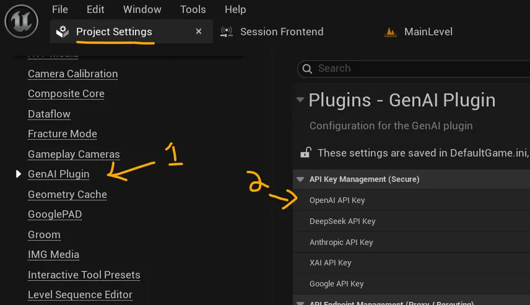Click the search magnifier icon
530x305 pixels.
(307, 69)
